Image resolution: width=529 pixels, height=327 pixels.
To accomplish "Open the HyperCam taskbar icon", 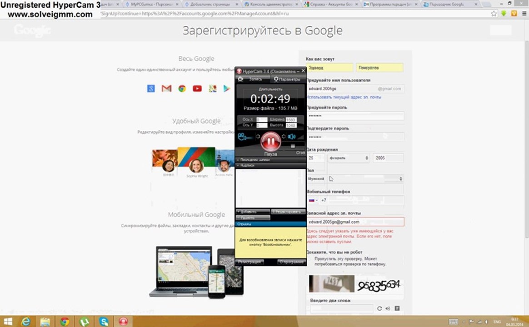I will tap(123, 322).
